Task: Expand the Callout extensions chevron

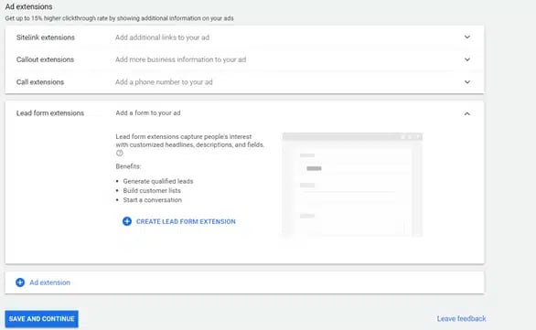Action: point(467,59)
